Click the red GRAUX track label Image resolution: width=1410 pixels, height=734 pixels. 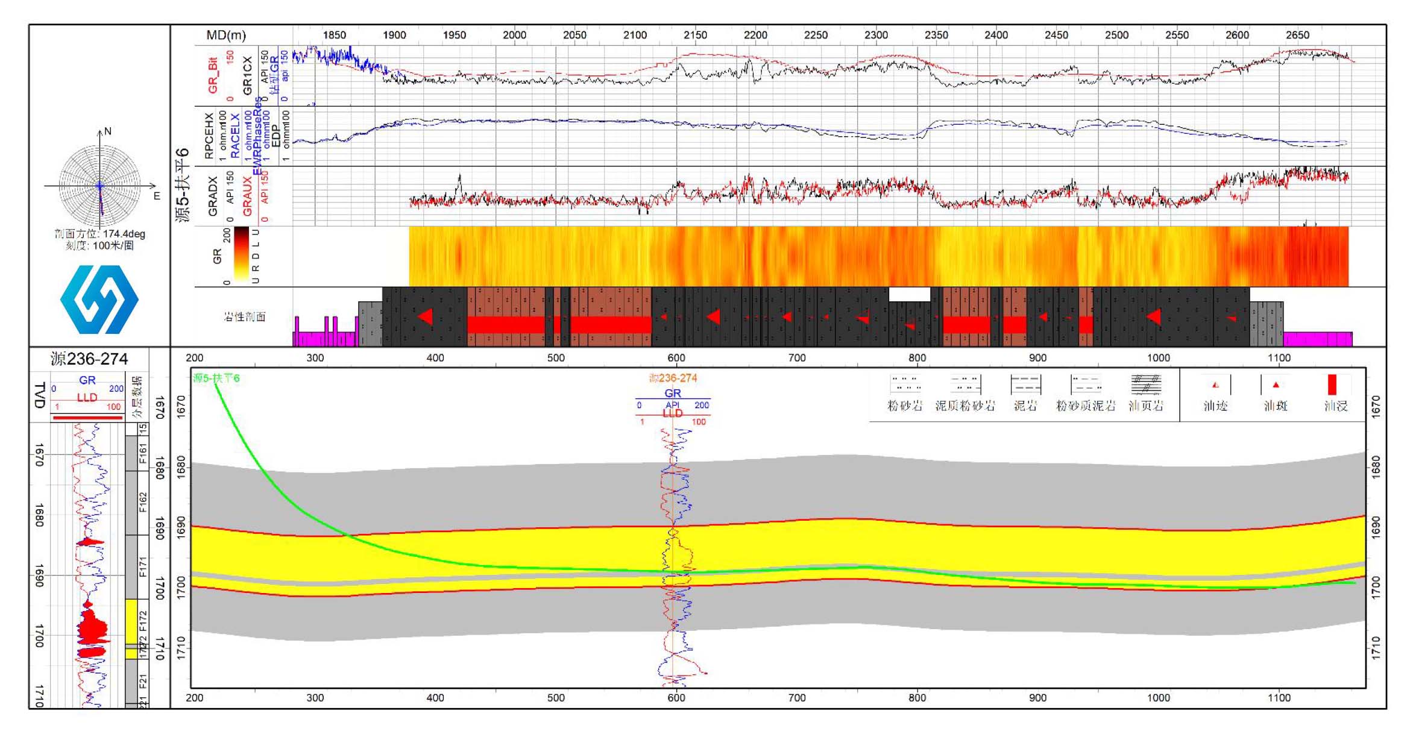[247, 196]
